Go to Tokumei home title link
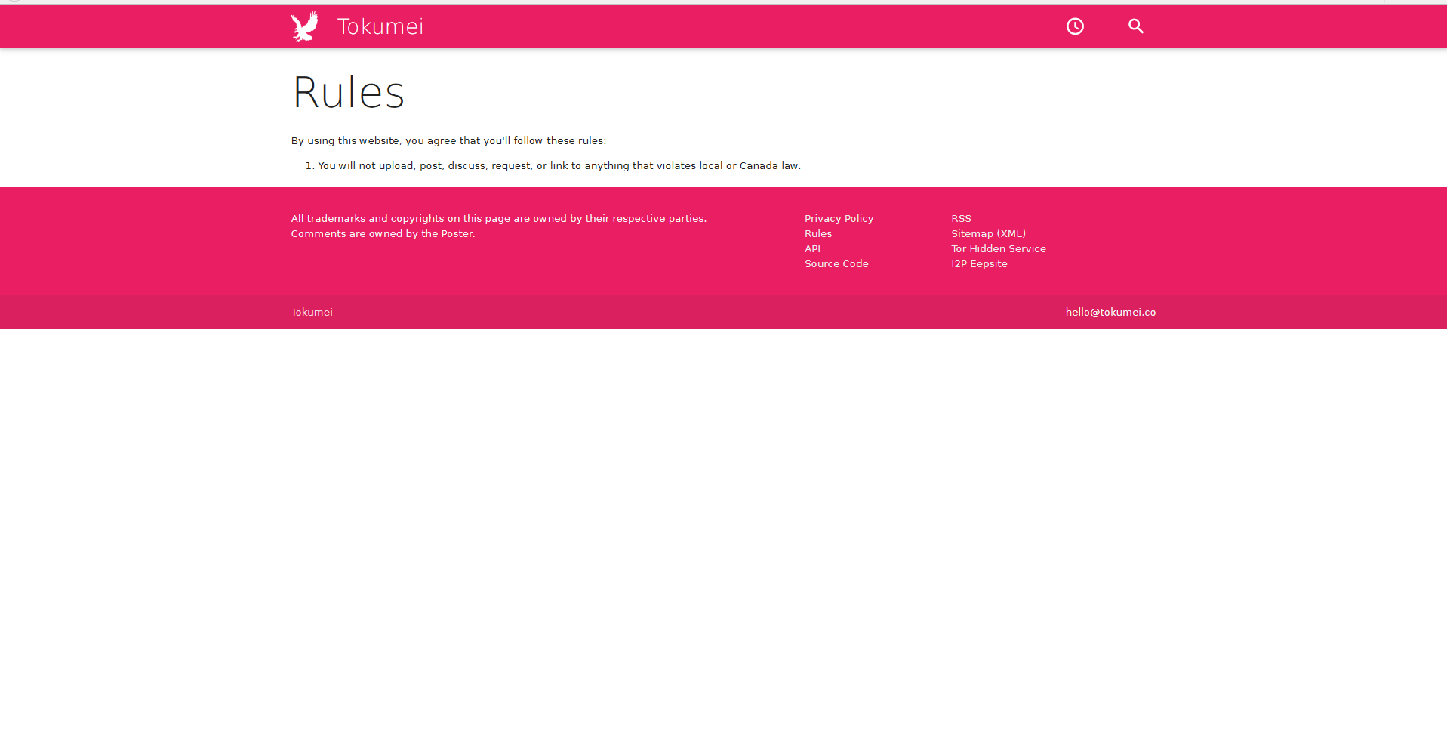 point(380,26)
